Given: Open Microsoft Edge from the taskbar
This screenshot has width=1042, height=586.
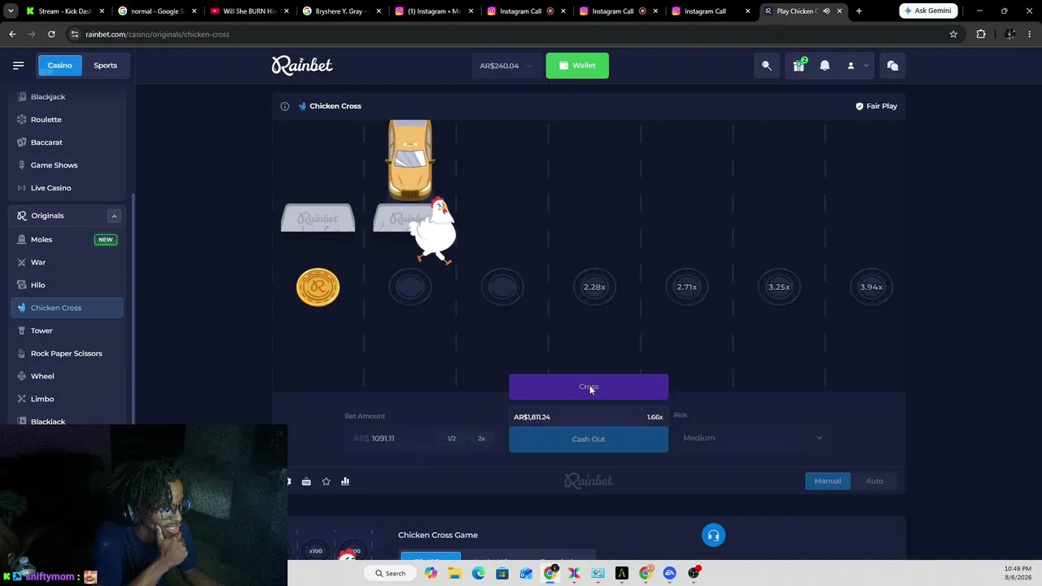Looking at the screenshot, I should pos(478,573).
